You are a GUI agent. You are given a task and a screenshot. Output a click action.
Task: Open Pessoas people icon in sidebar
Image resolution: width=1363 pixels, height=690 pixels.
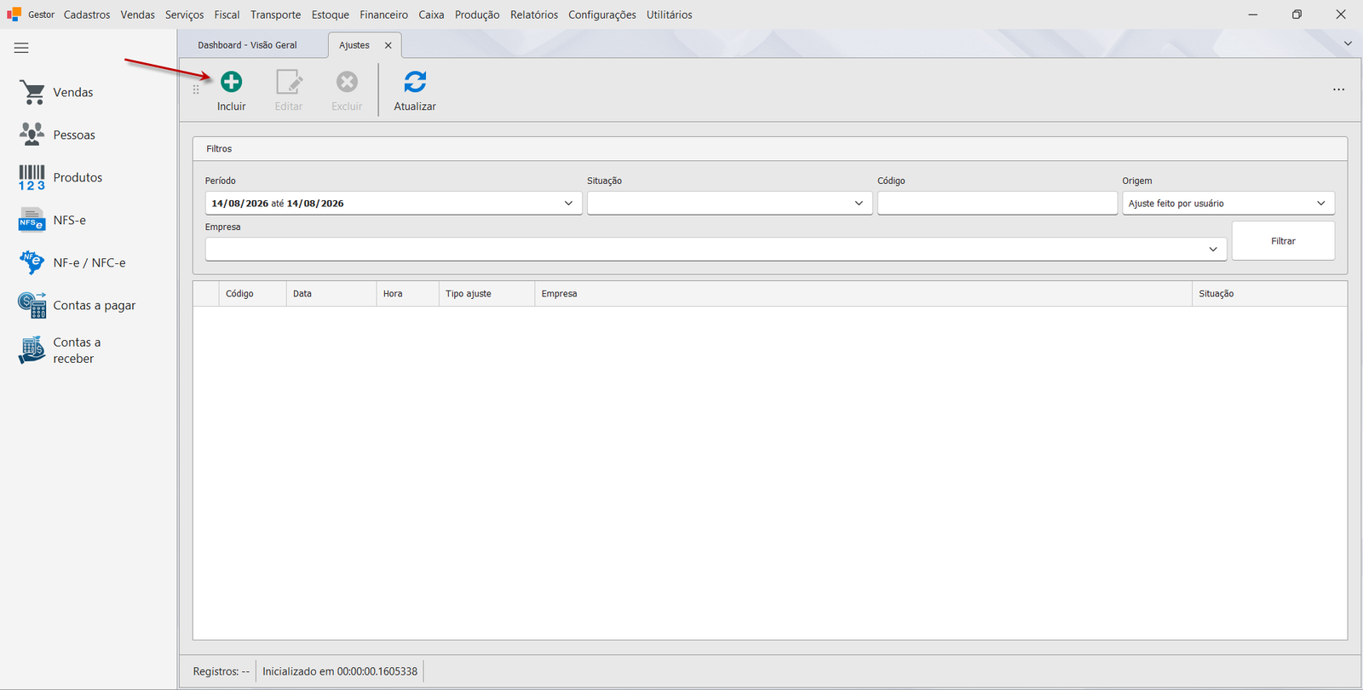(32, 135)
